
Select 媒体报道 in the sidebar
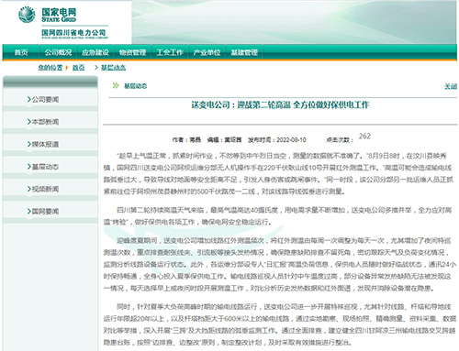45,144
